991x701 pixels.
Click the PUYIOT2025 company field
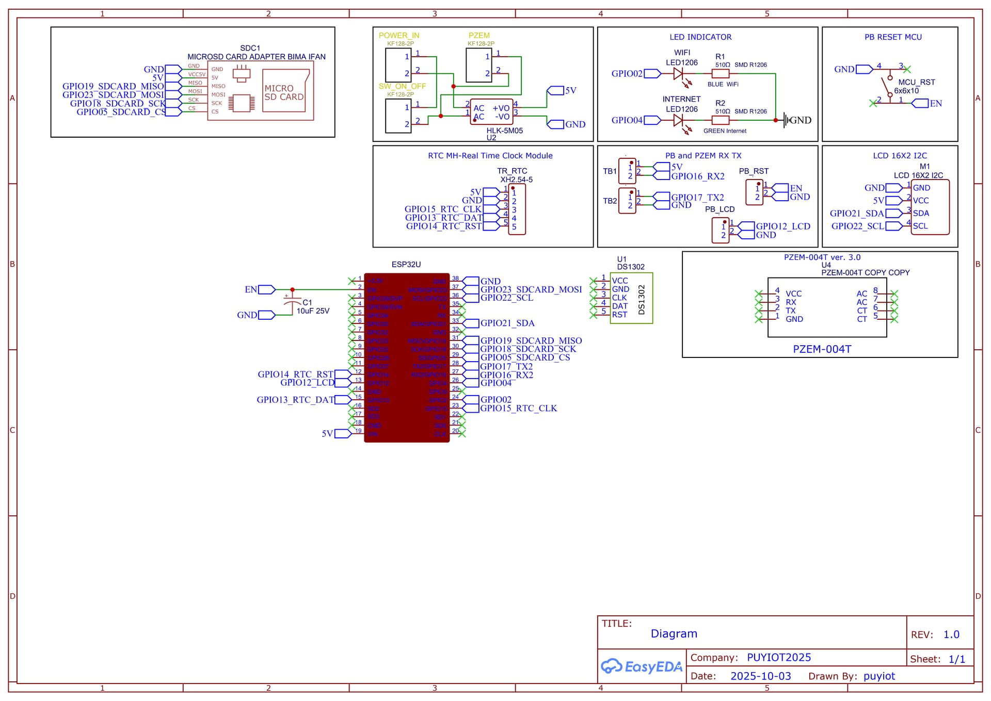(x=778, y=657)
